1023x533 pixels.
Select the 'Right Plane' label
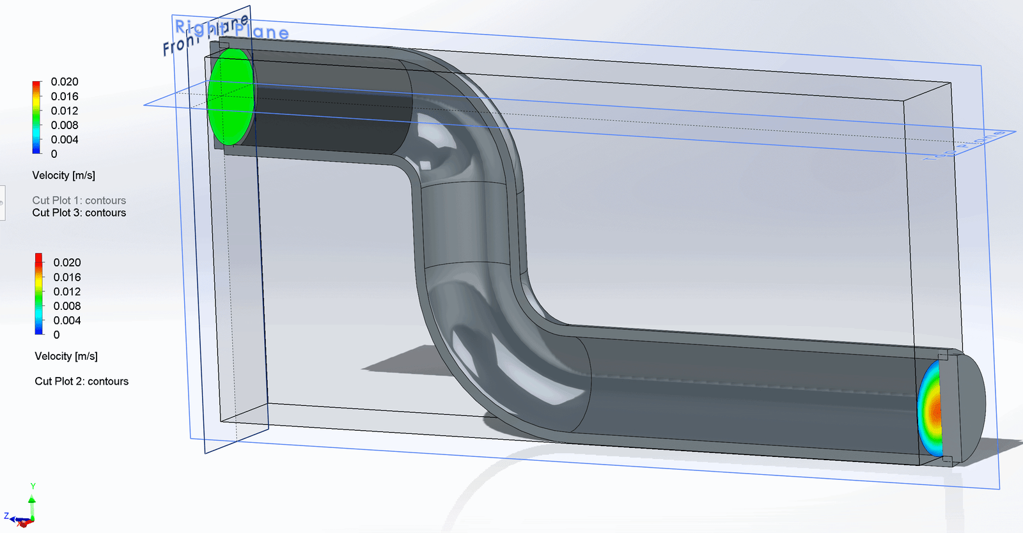(231, 28)
